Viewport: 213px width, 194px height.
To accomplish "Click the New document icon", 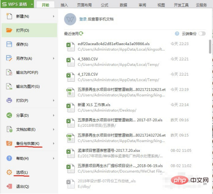I will 9,16.
